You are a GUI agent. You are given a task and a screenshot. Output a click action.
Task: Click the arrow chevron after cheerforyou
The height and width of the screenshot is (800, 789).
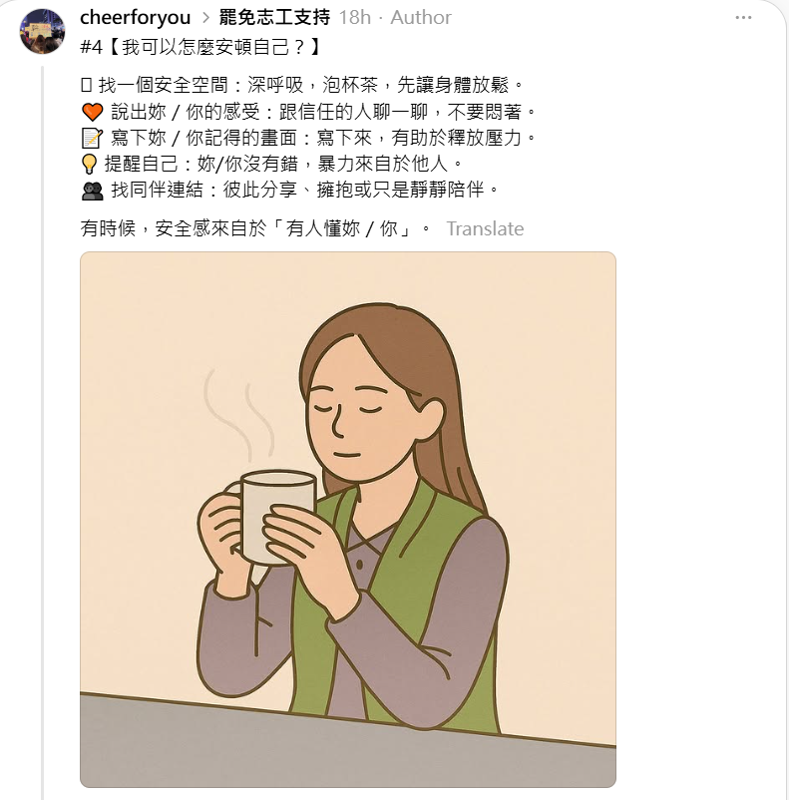pos(205,18)
